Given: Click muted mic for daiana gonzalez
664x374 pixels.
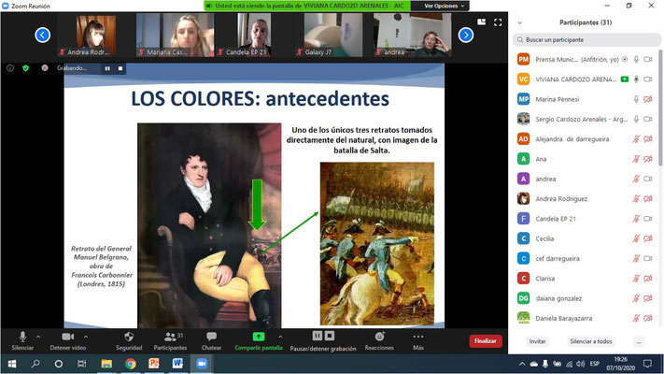Looking at the screenshot, I should [x=636, y=298].
